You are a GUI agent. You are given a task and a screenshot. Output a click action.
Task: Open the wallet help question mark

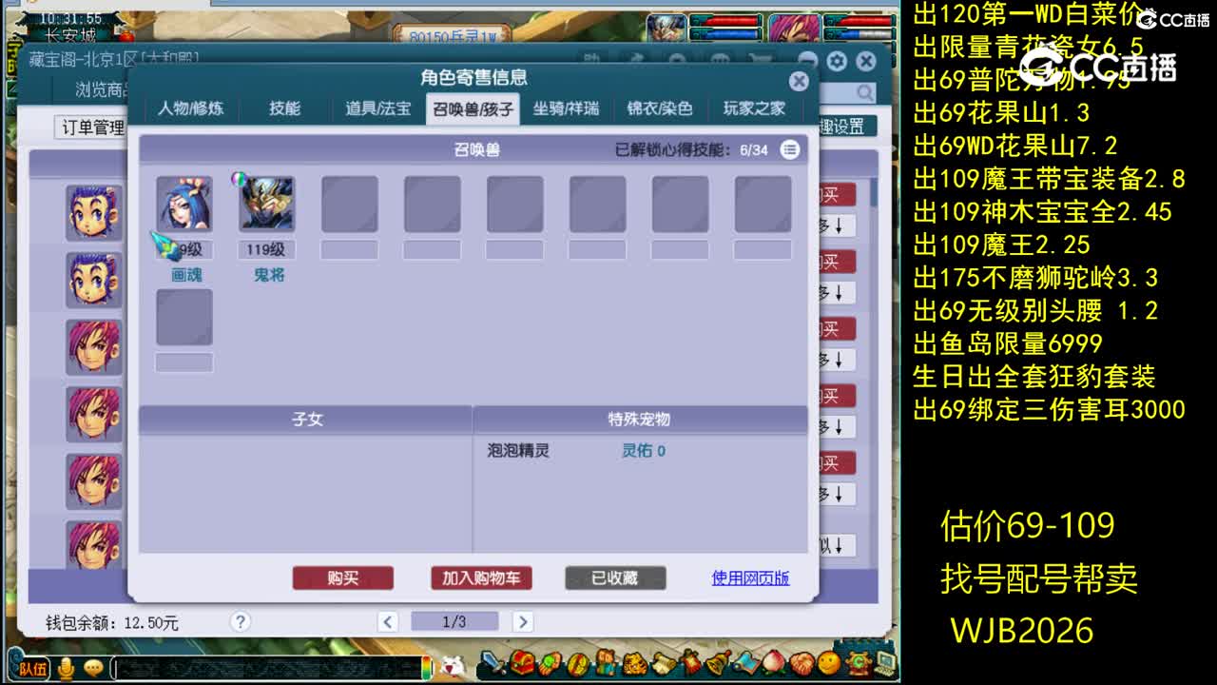click(241, 621)
